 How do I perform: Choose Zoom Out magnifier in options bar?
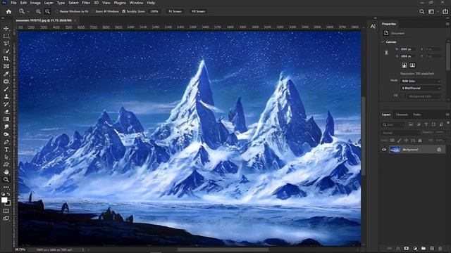47,11
